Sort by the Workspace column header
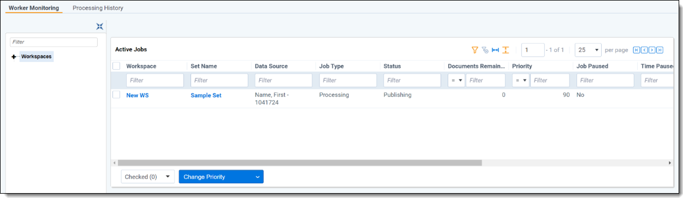The image size is (683, 198). point(141,66)
